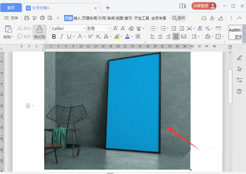This screenshot has height=174, width=246.
Task: Click the increase font size icon
Action: click(x=116, y=28)
